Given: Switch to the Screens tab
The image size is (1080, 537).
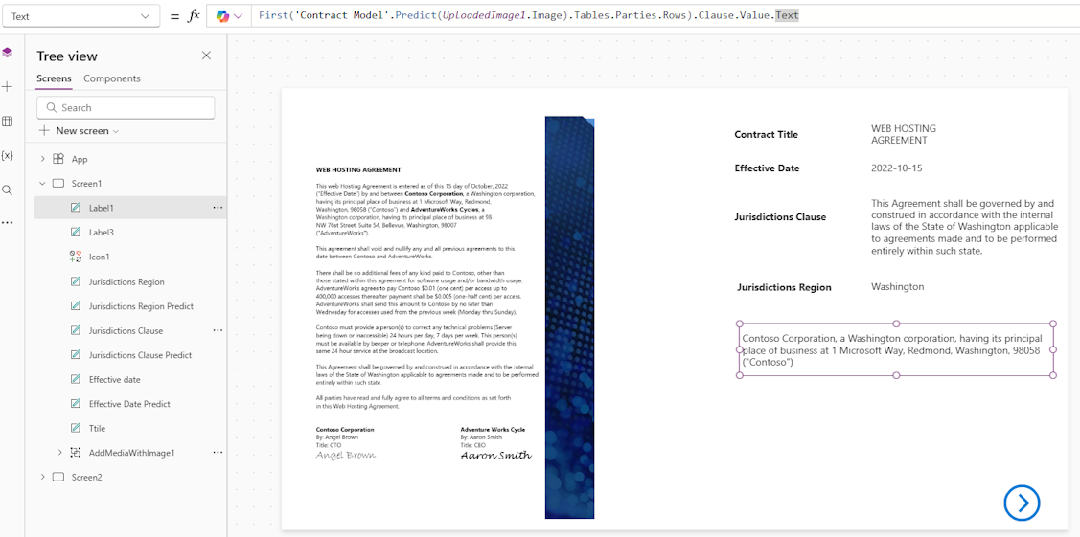Looking at the screenshot, I should click(x=54, y=78).
